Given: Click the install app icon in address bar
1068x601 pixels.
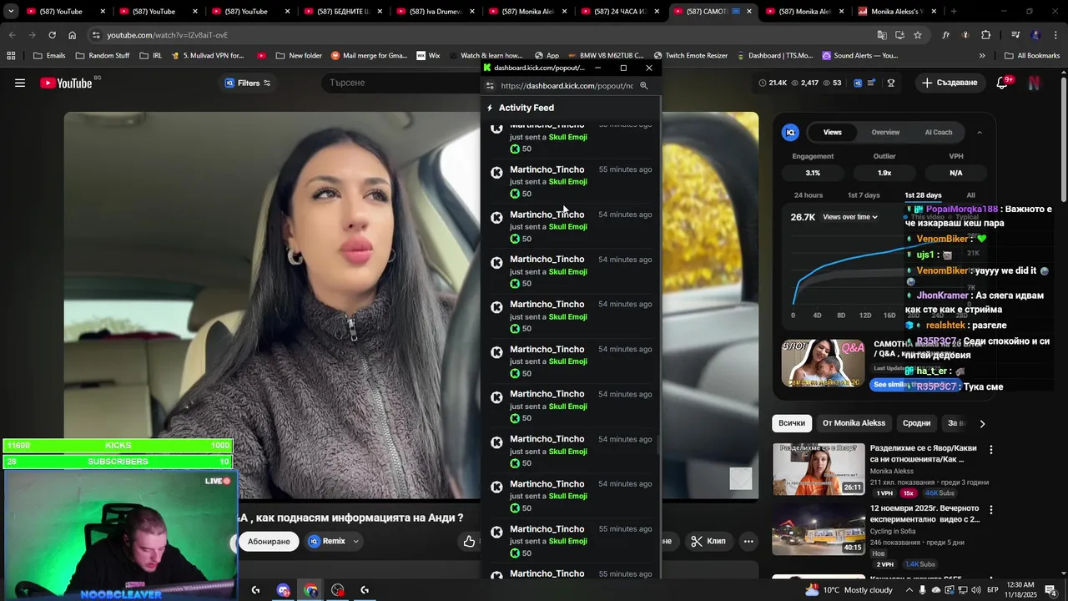Looking at the screenshot, I should [x=899, y=35].
